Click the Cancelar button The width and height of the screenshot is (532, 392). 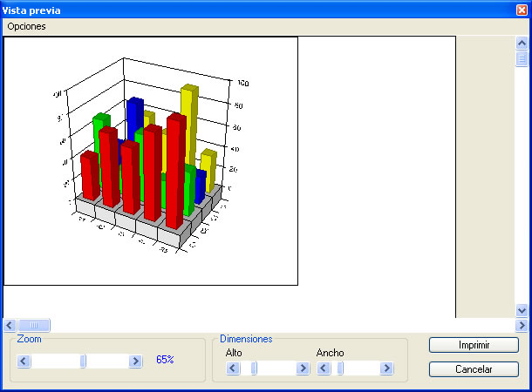click(474, 369)
